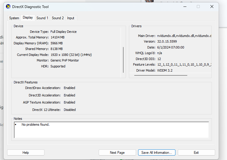The image size is (227, 160).
Task: Open the Sound 2 tab
Action: click(x=58, y=18)
